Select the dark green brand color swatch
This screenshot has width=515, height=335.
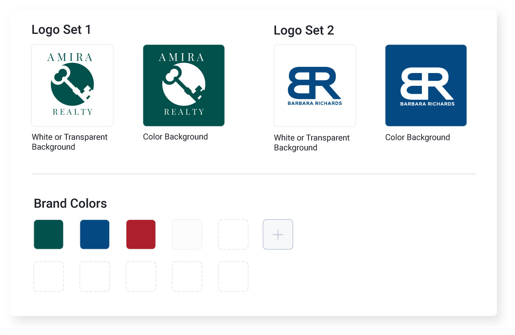click(x=48, y=234)
